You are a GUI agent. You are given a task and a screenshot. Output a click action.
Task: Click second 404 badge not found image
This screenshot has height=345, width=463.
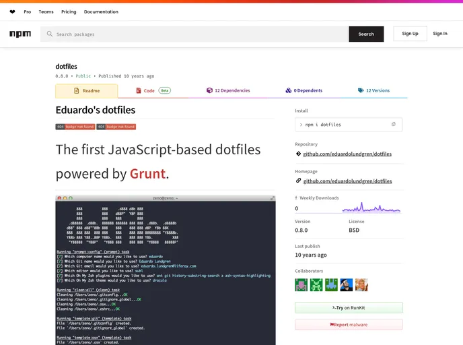coord(116,127)
